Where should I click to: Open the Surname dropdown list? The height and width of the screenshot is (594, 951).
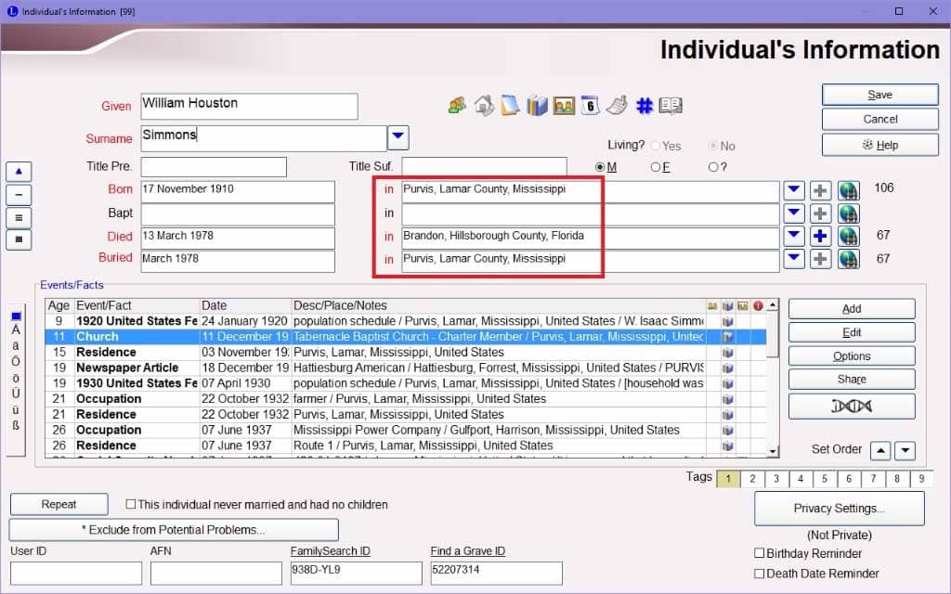tap(397, 137)
